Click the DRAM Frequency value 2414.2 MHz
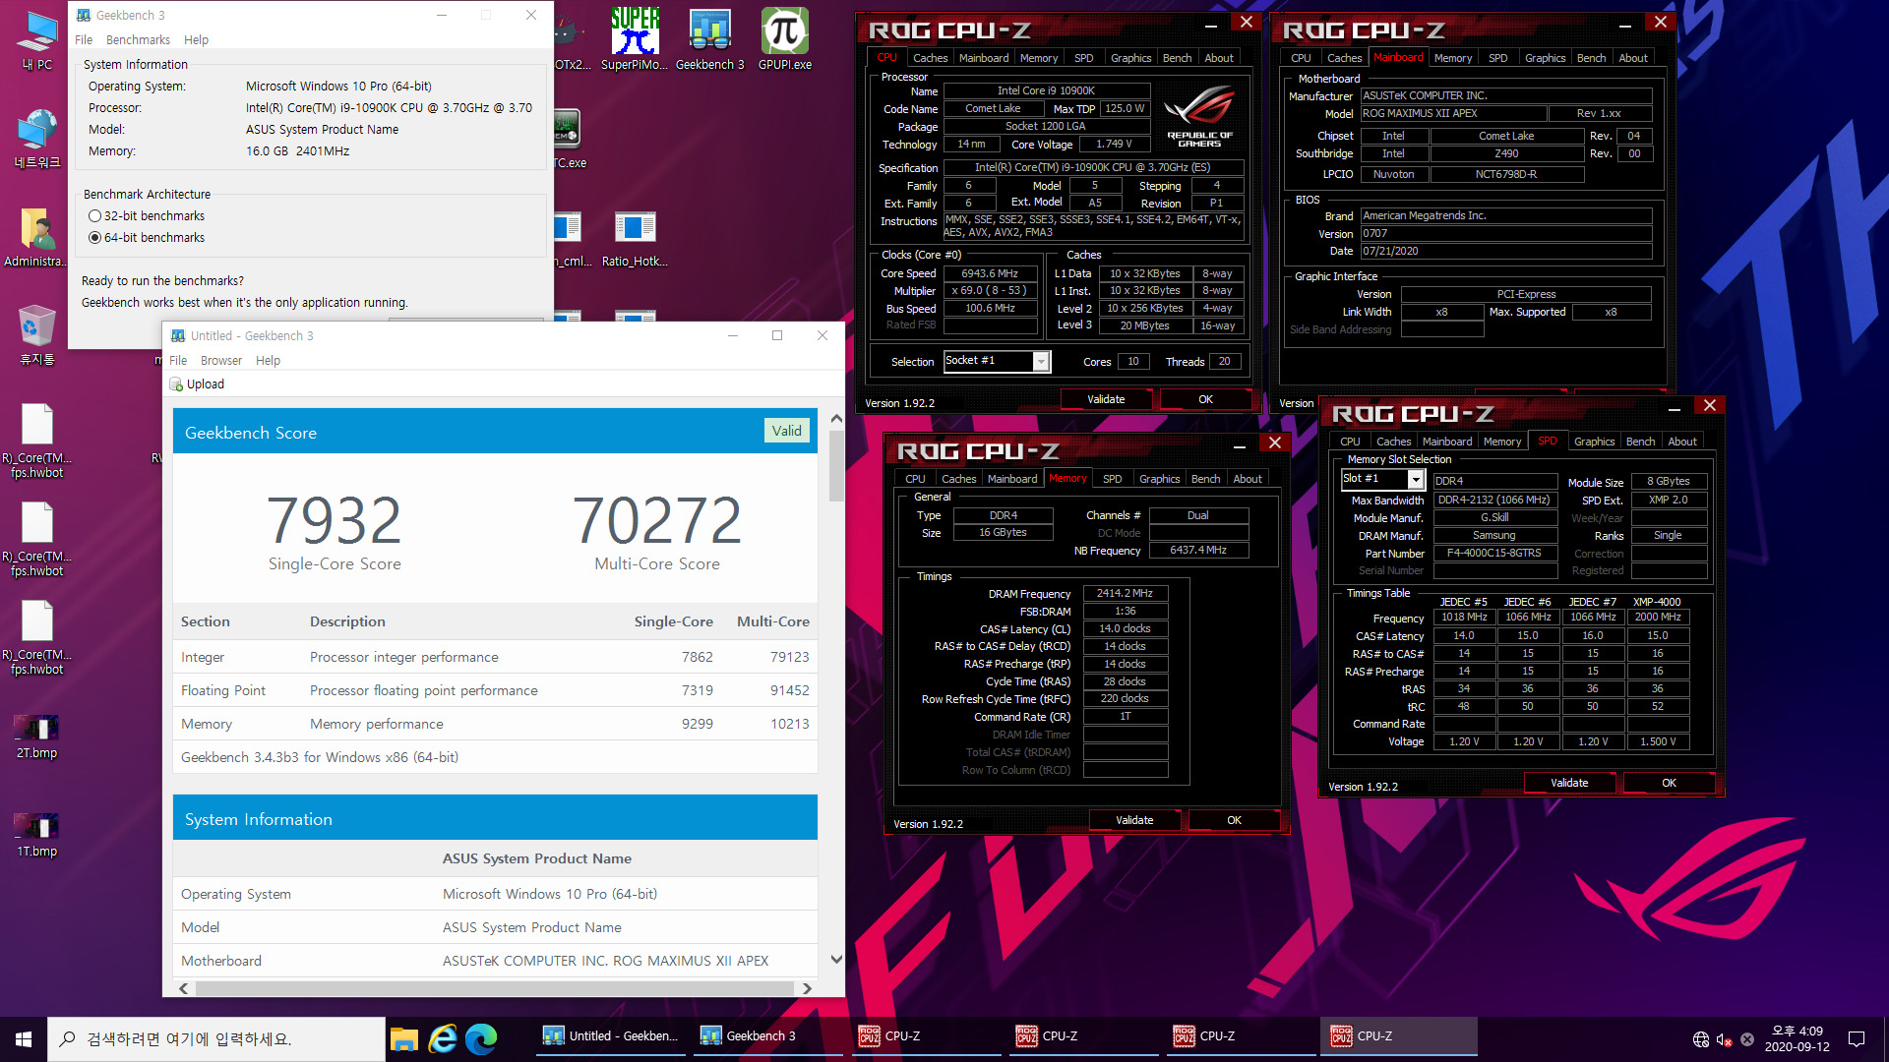 (1125, 593)
